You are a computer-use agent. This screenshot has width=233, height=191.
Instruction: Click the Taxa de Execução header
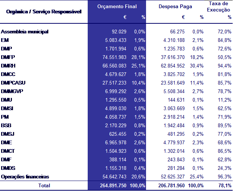click(219, 7)
